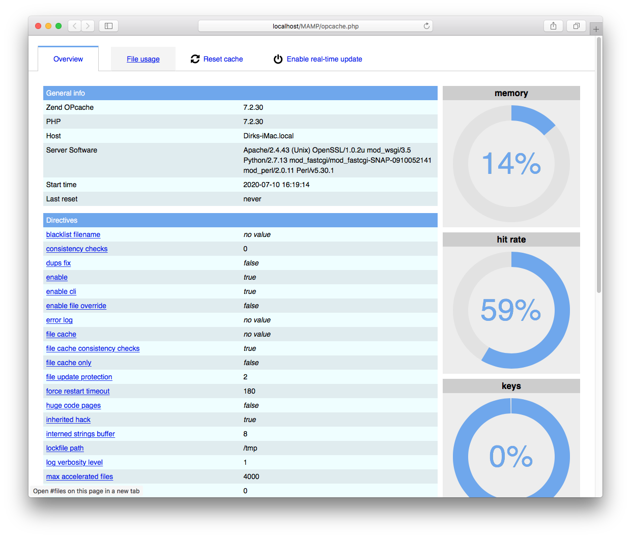Click inside the address bar
This screenshot has width=631, height=538.
point(315,26)
